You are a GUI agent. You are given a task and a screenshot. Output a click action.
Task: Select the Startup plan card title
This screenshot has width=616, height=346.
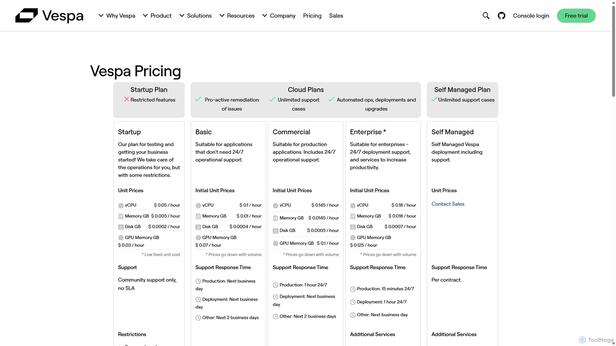click(129, 132)
